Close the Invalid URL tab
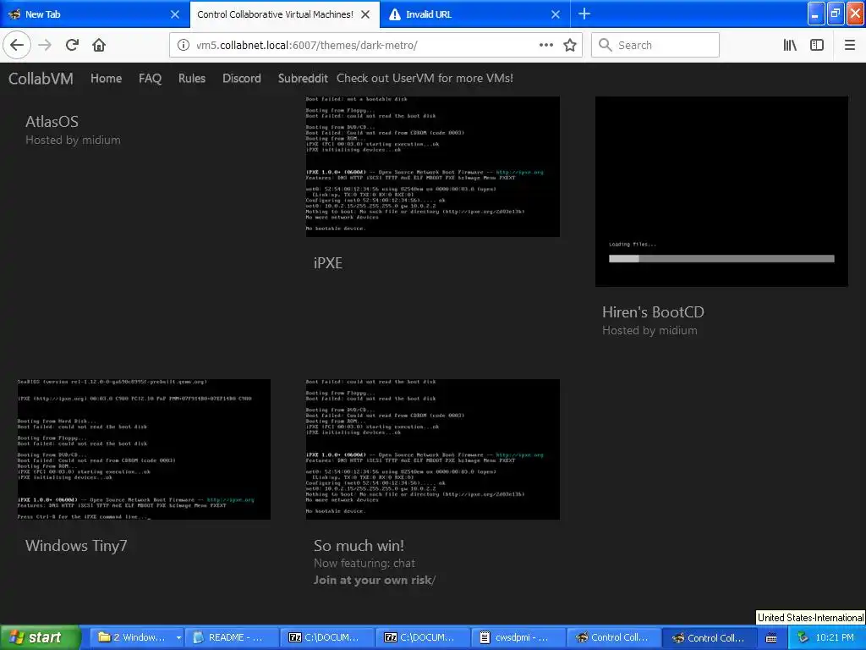Image resolution: width=866 pixels, height=650 pixels. coord(556,14)
